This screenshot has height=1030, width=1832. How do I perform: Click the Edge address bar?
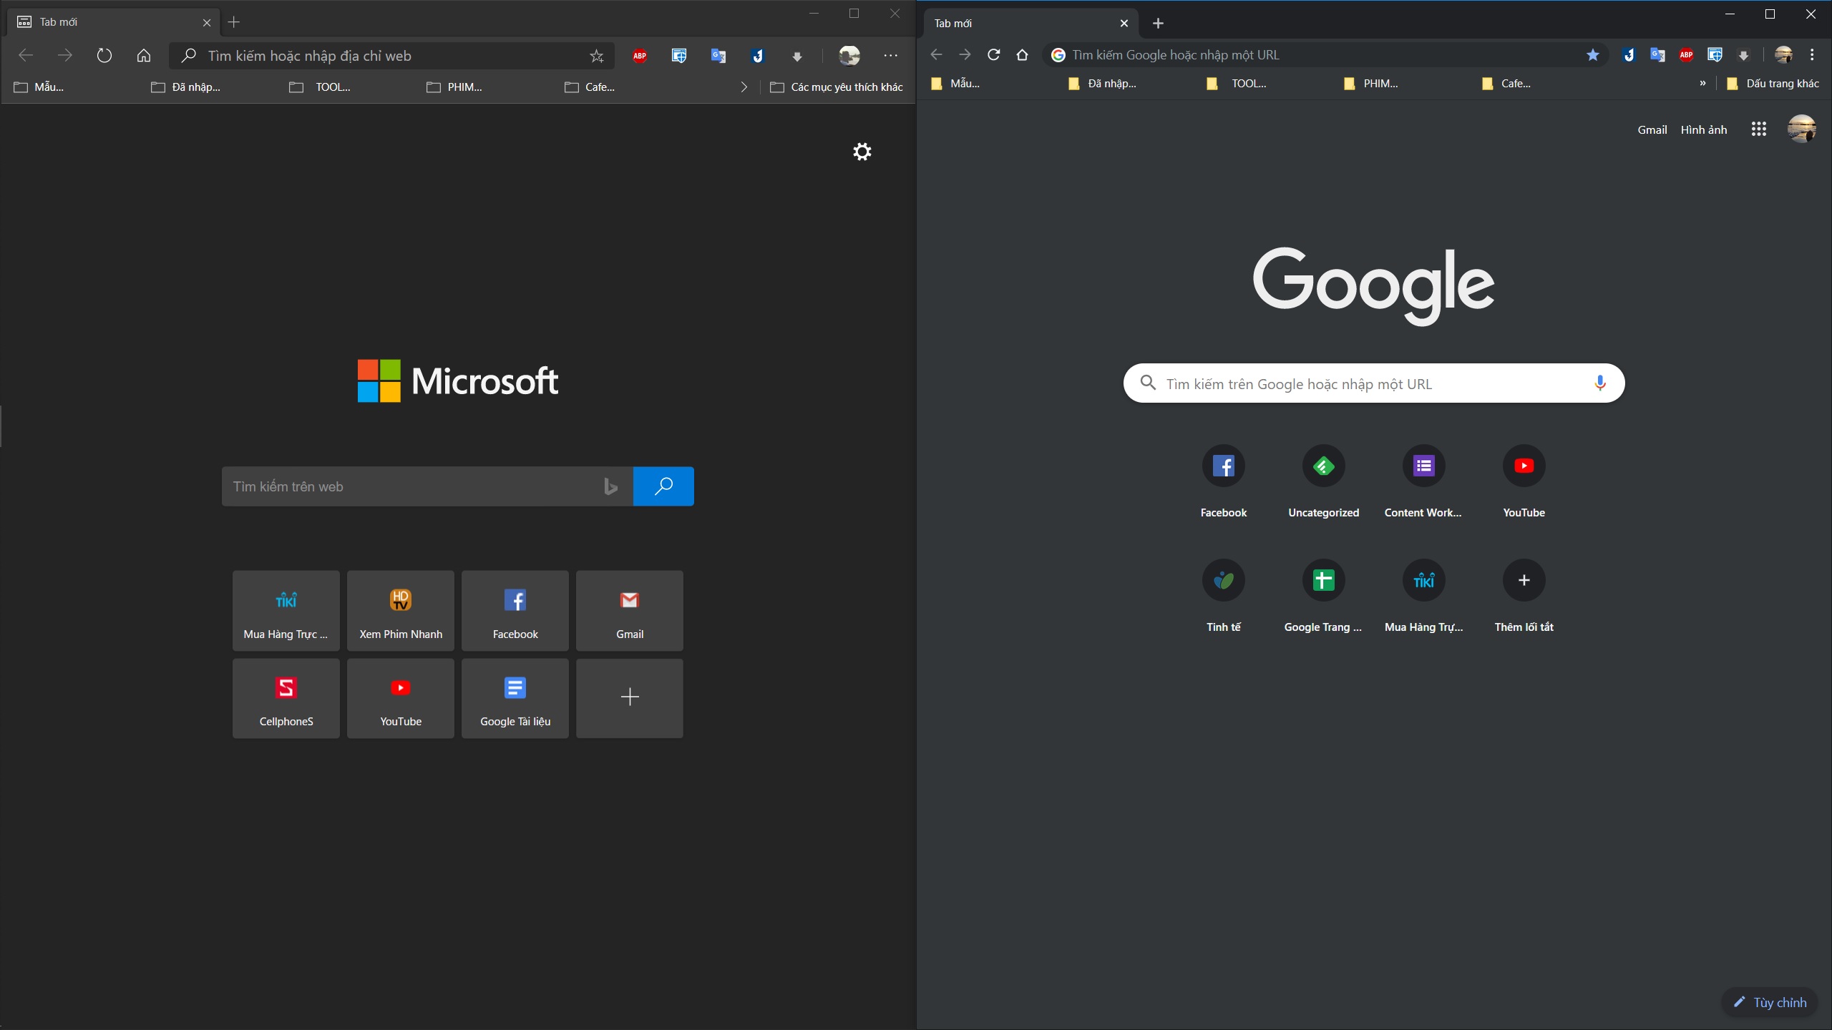(392, 56)
